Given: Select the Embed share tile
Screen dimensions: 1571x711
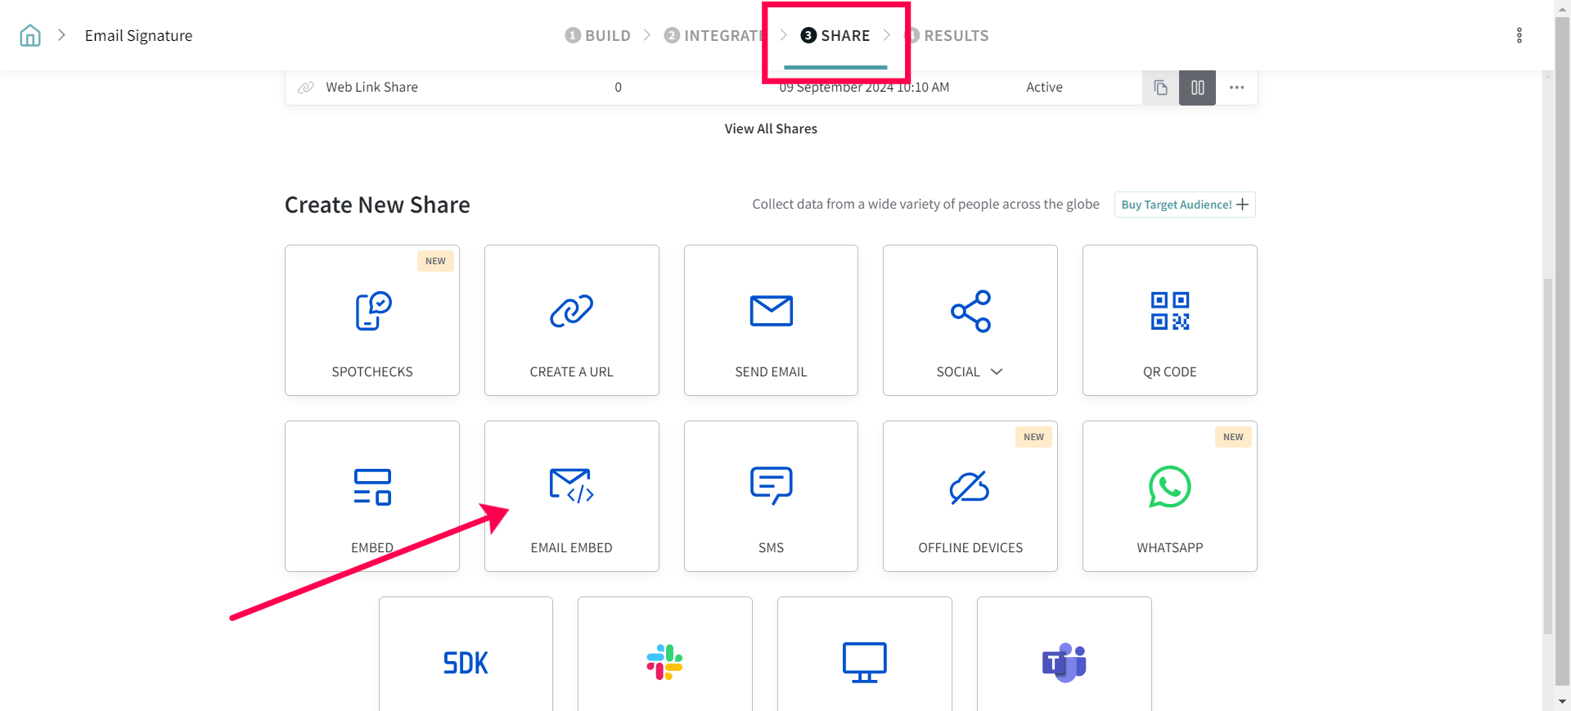Looking at the screenshot, I should [371, 496].
